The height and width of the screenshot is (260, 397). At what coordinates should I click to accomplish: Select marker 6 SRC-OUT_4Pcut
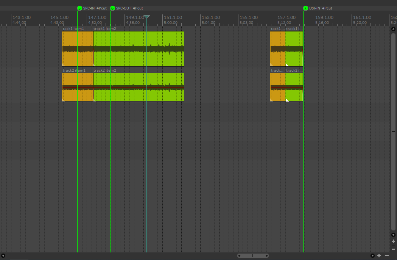[112, 8]
